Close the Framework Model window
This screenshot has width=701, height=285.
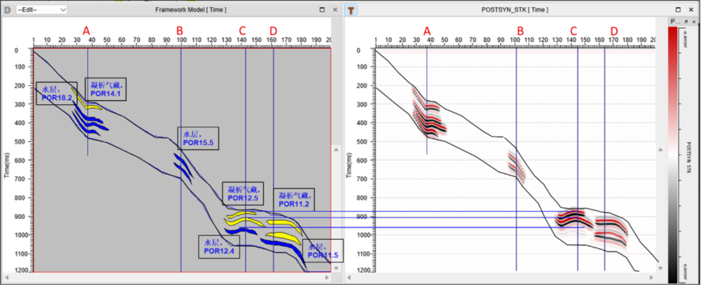click(x=335, y=10)
